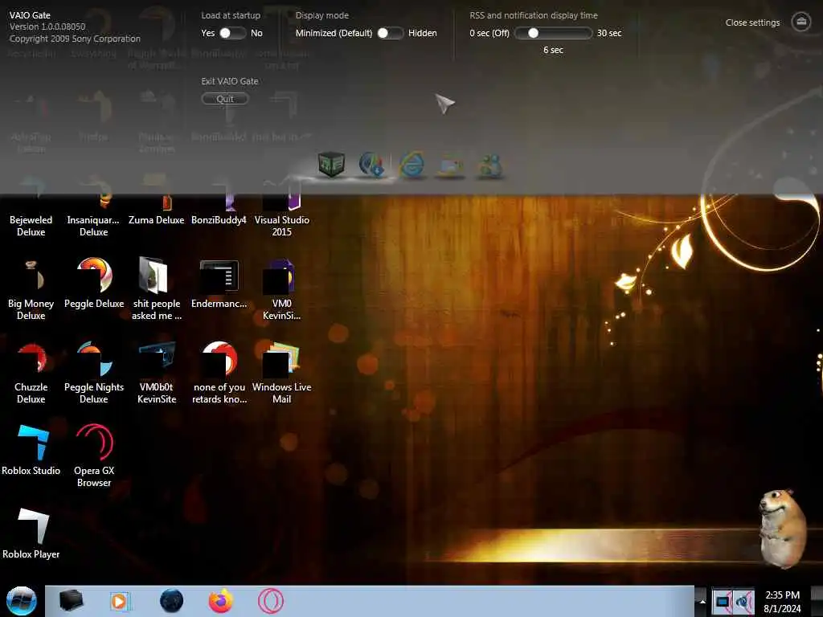Select the VM0b0t KevinSite desktop icon

coord(157,373)
